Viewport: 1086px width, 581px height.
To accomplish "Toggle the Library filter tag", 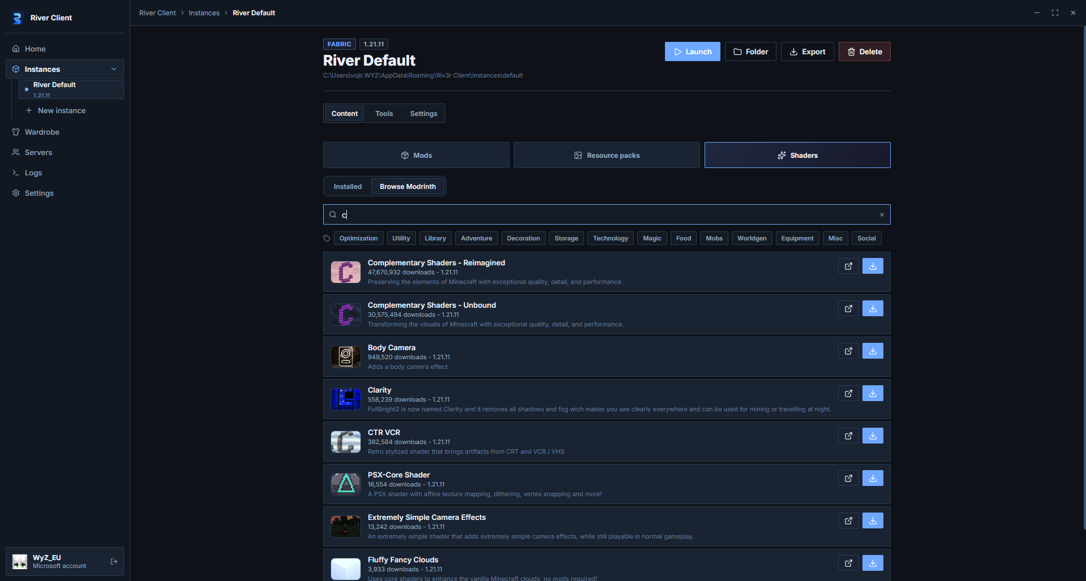I will 436,238.
